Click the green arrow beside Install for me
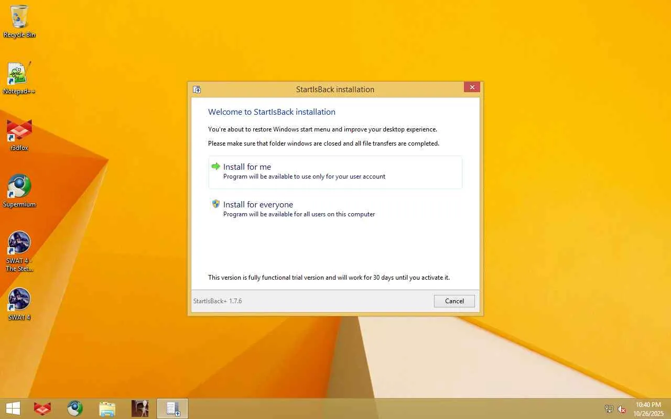671x419 pixels. [x=216, y=167]
